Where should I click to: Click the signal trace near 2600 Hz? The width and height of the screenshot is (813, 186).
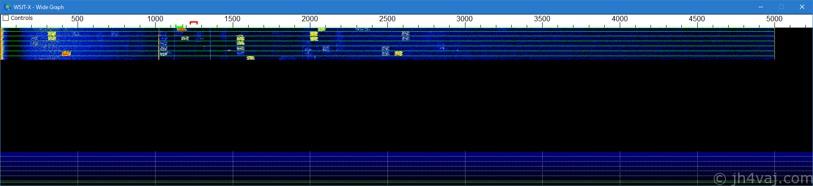click(405, 36)
